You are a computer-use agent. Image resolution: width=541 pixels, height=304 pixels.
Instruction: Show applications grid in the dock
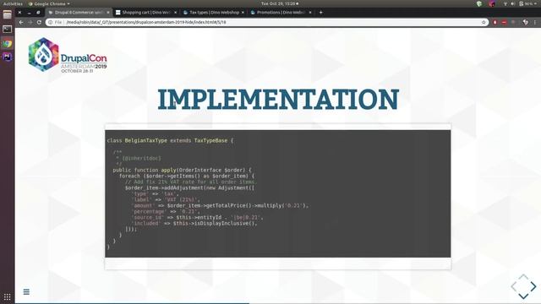(8, 296)
